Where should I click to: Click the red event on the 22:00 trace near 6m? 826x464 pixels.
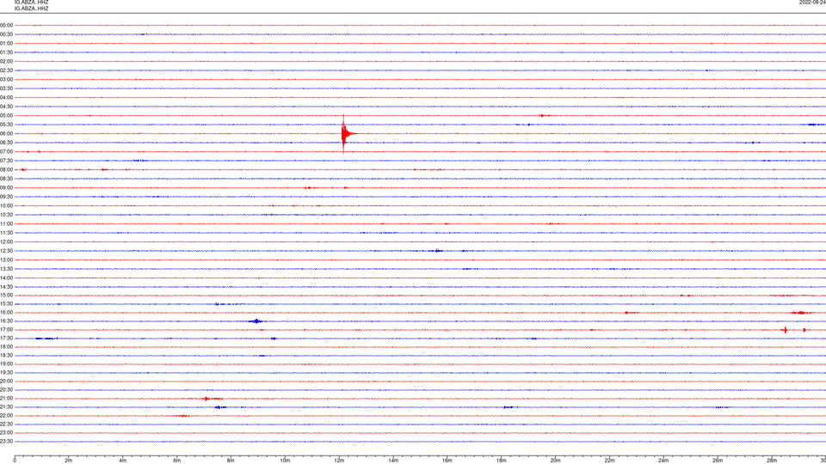click(x=182, y=416)
